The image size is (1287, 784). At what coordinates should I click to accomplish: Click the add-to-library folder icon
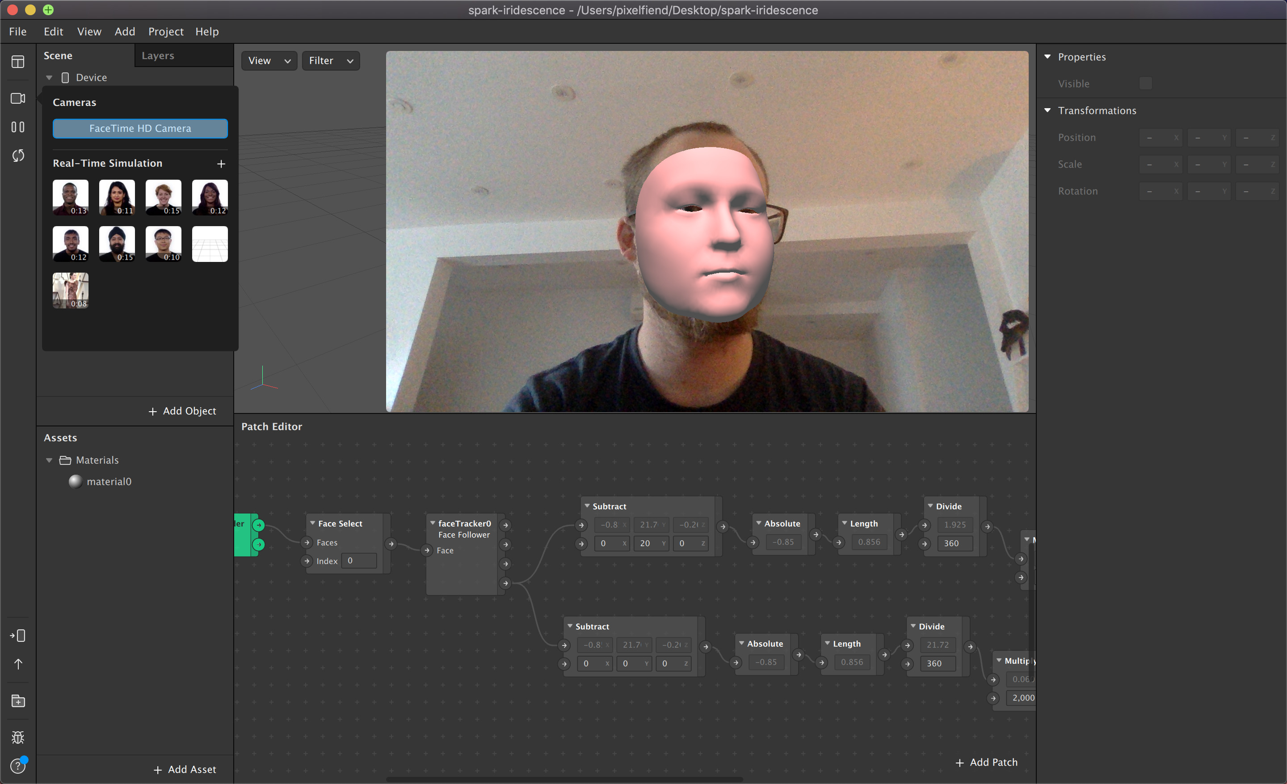pyautogui.click(x=18, y=701)
